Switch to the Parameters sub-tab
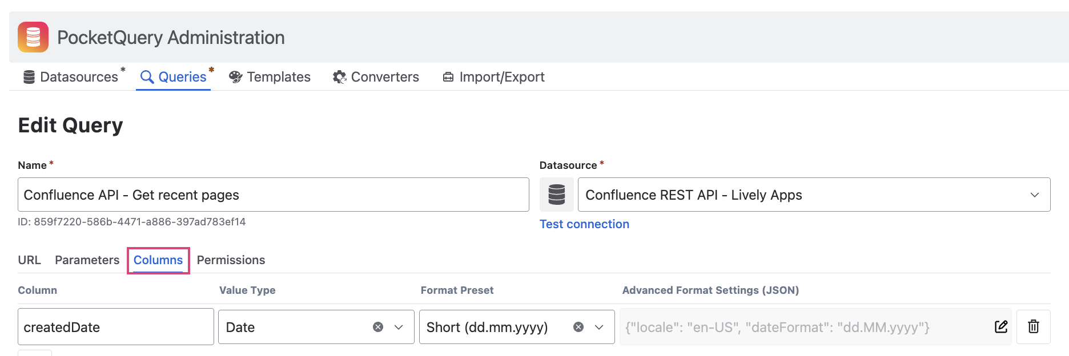1069x356 pixels. [x=87, y=260]
